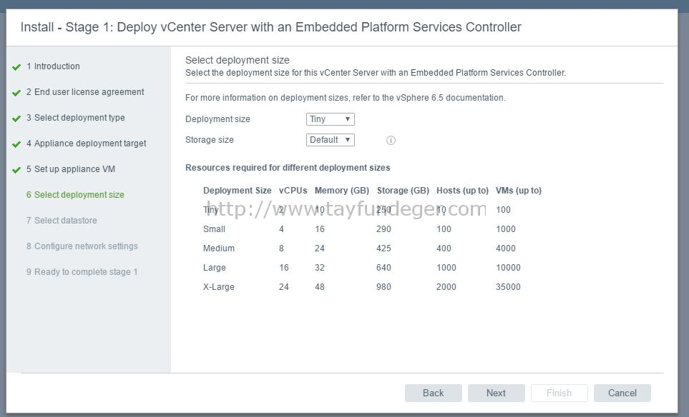Screen dimensions: 689x417
Task: Click the Memory (GB) column header
Action: tap(342, 191)
